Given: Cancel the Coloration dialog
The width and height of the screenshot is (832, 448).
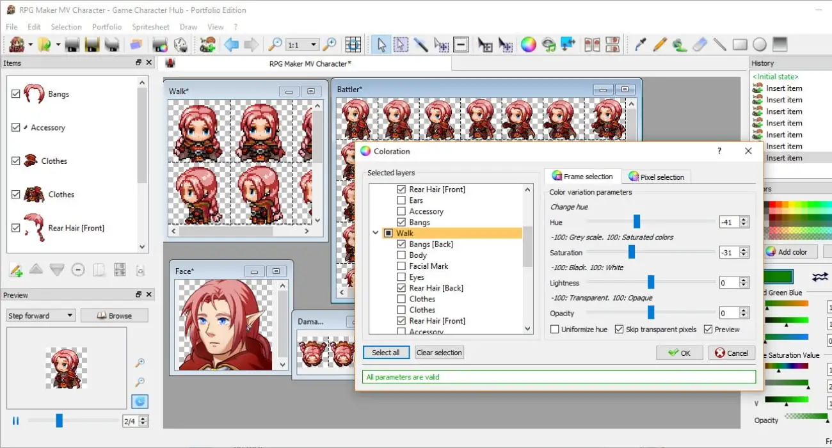Looking at the screenshot, I should (x=732, y=353).
